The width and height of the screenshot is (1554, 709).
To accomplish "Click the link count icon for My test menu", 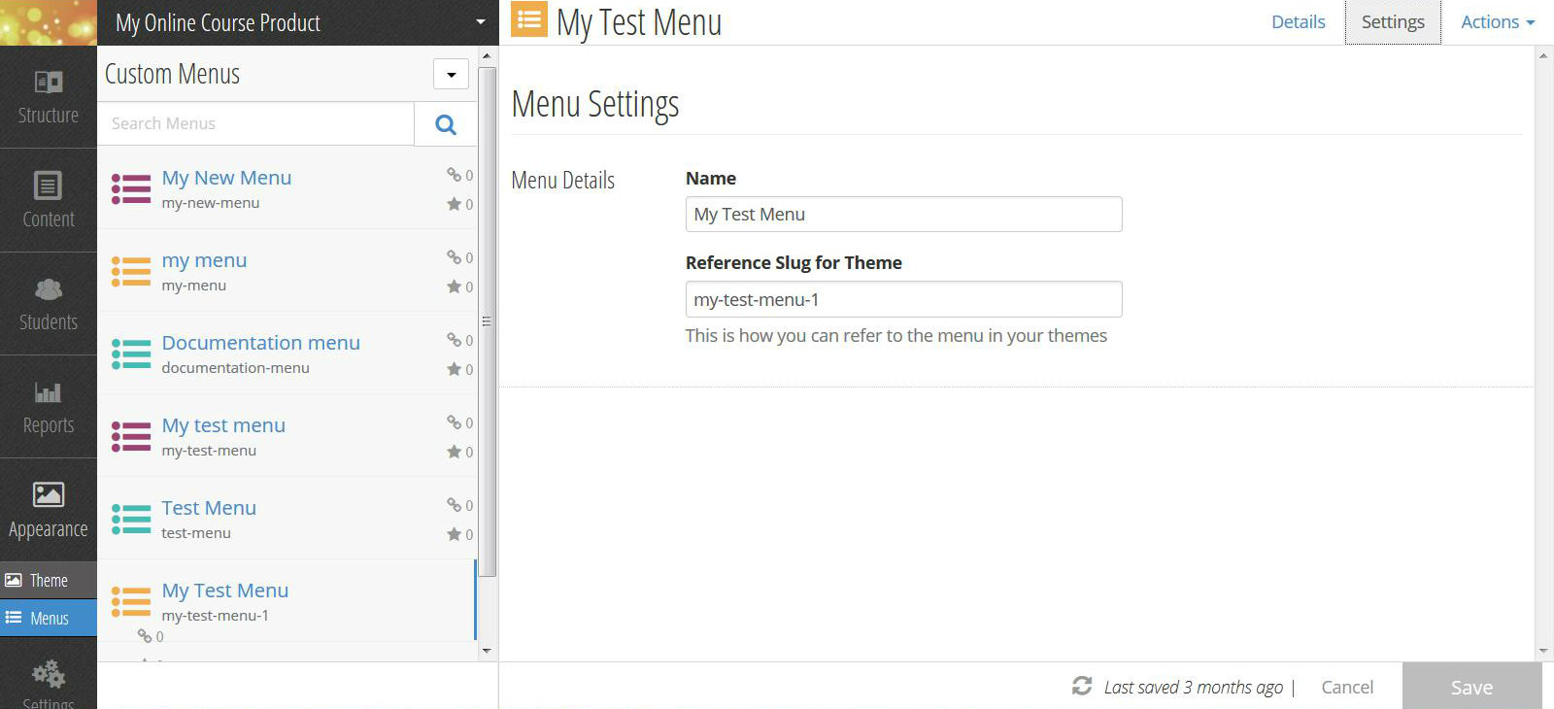I will point(454,422).
